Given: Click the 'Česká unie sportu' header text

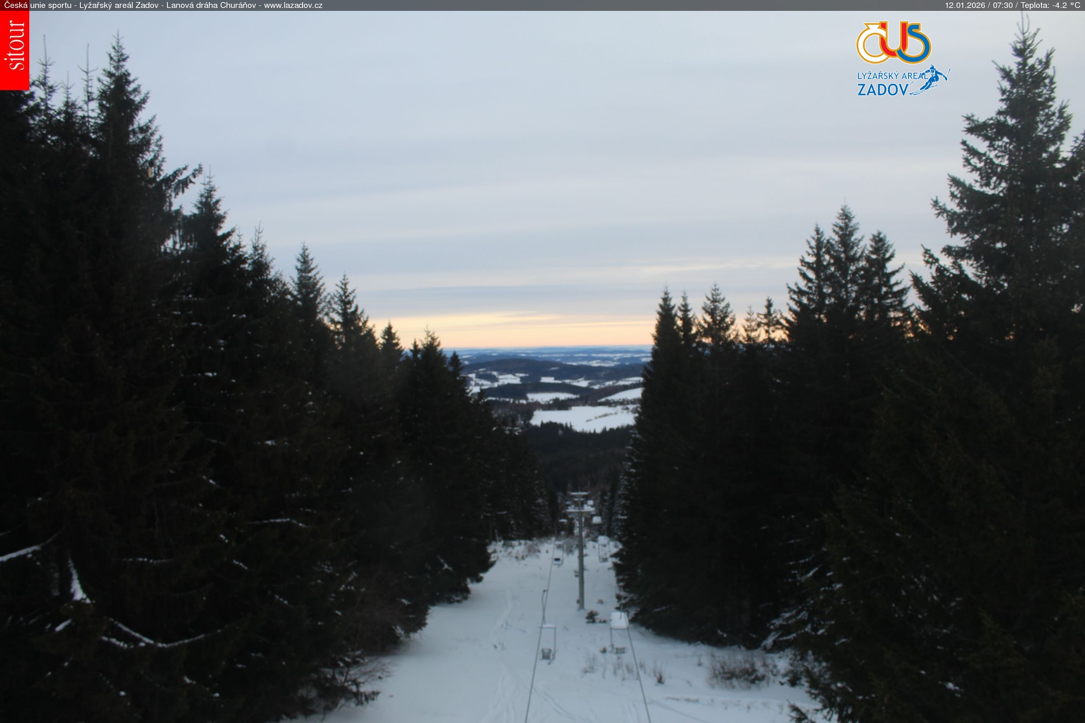Looking at the screenshot, I should (x=38, y=5).
